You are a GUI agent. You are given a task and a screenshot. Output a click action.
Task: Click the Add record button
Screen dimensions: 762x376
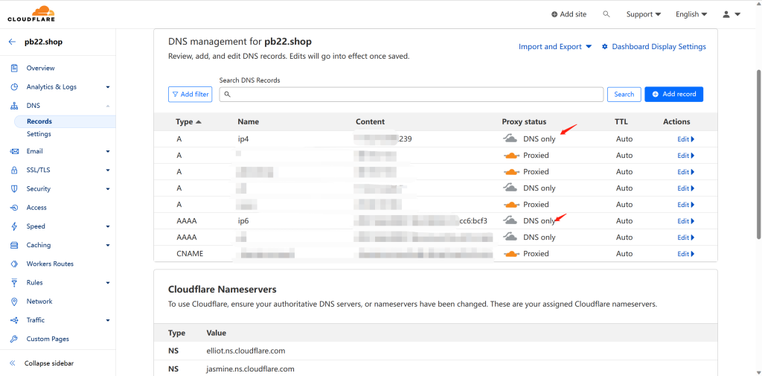pyautogui.click(x=673, y=95)
